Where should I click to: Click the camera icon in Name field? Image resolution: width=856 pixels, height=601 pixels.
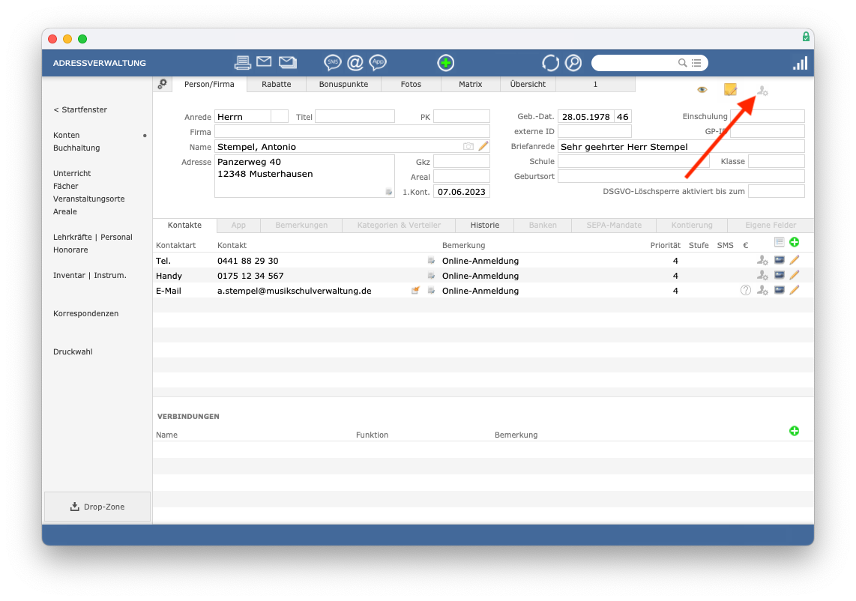pyautogui.click(x=468, y=146)
